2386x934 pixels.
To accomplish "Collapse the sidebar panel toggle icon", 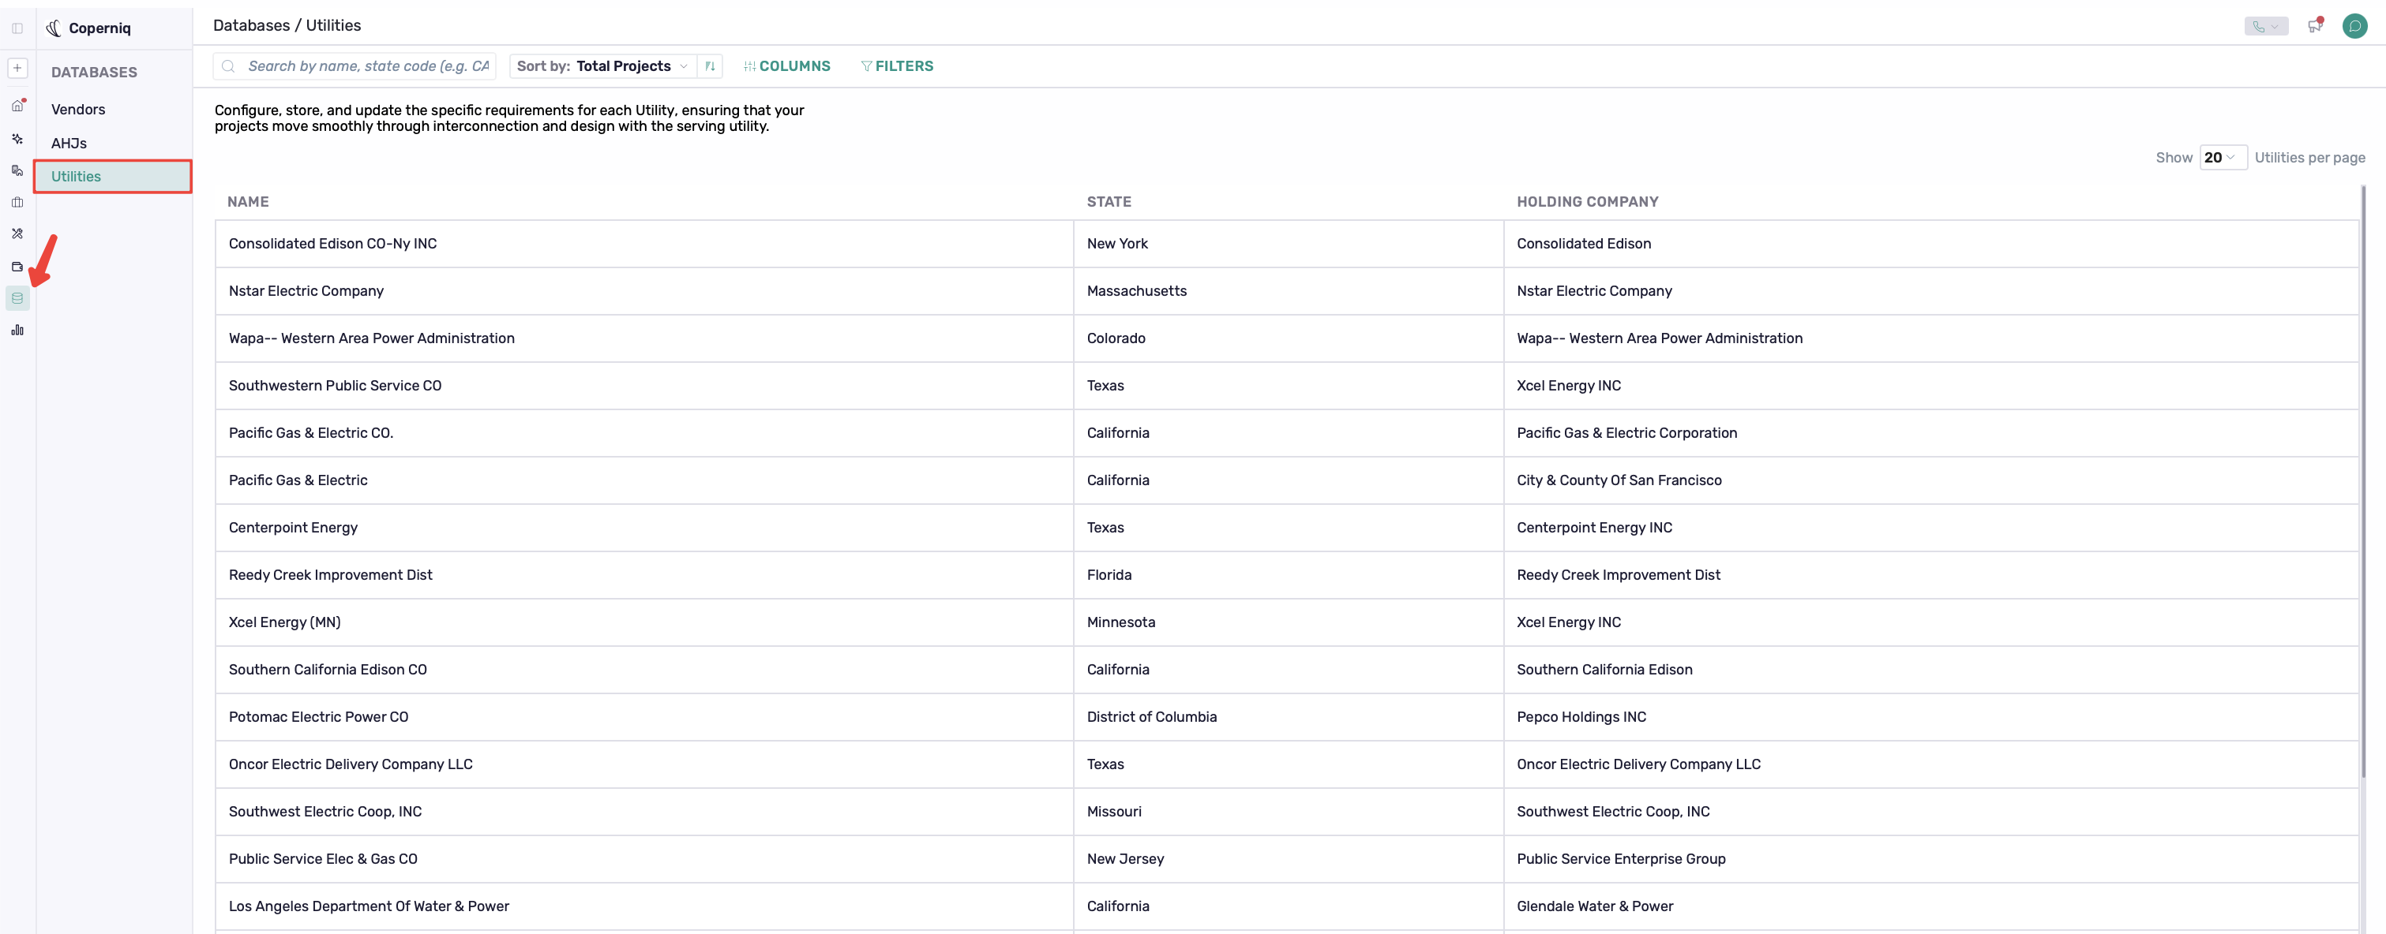I will (x=17, y=28).
